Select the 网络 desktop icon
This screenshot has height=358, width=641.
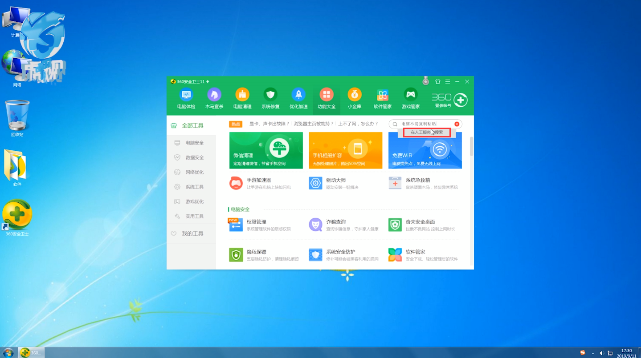[17, 69]
